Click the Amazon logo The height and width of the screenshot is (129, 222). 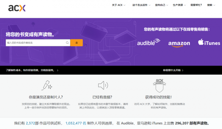(x=179, y=43)
